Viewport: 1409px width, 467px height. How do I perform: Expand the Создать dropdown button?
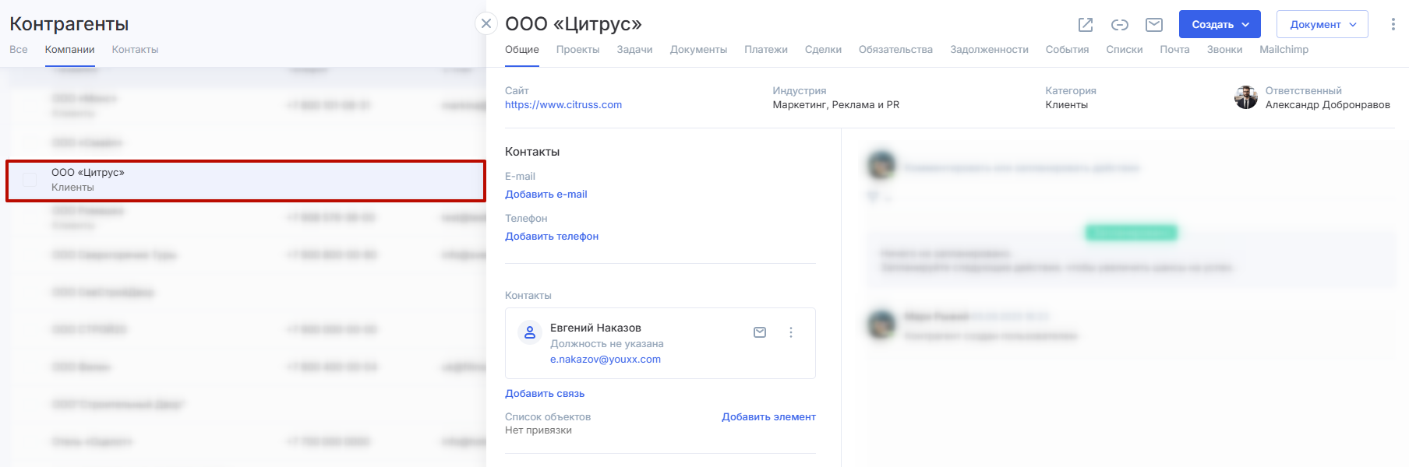pos(1220,24)
